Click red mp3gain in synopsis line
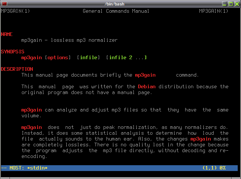 [31, 58]
